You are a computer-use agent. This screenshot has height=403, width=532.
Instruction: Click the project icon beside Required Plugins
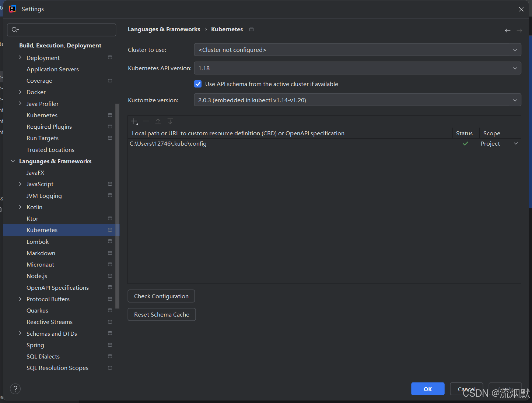[110, 126]
